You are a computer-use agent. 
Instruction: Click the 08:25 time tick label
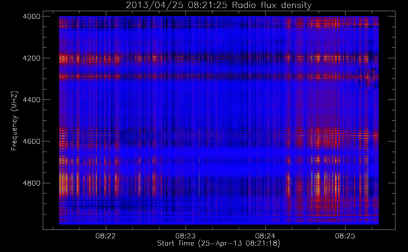tap(345, 236)
